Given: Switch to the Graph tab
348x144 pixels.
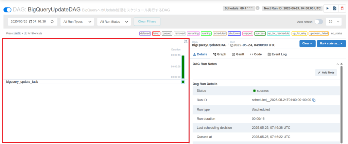Looking at the screenshot, I should click(x=219, y=54).
